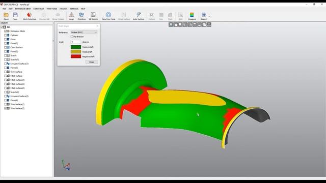This screenshot has width=326, height=183.
Task: Check the Trim-Surface visibility checkbox
Action: point(6,72)
